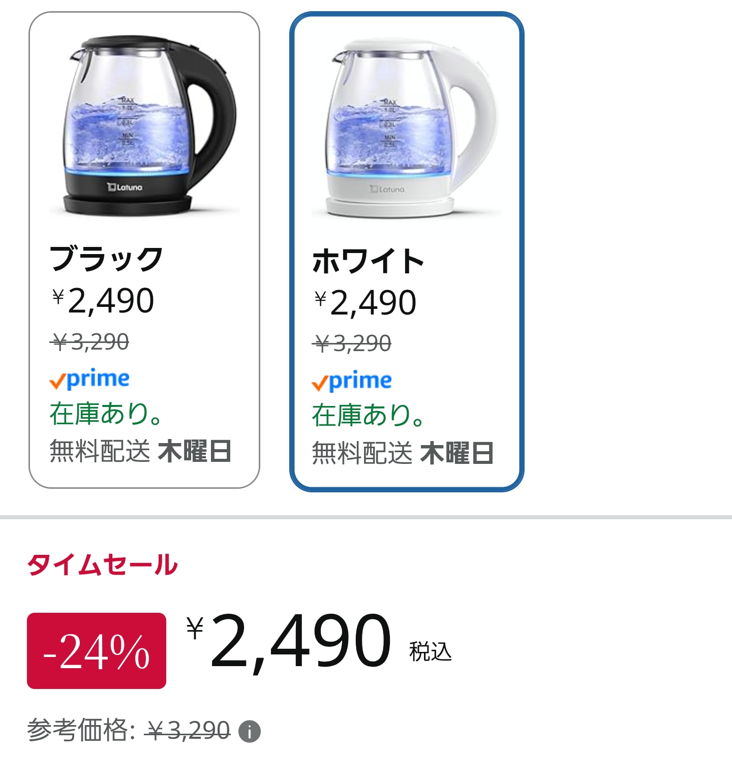Viewport: 732px width, 784px height.
Task: Click 在庫あり on the ブラック card
Action: pos(106,414)
